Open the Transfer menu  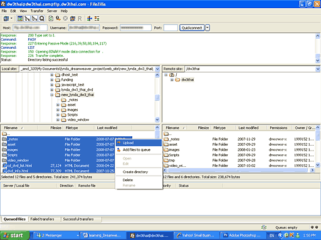(x=37, y=11)
